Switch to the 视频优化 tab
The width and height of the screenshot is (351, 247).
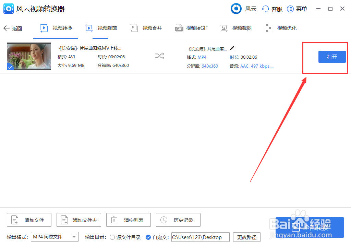pos(280,28)
